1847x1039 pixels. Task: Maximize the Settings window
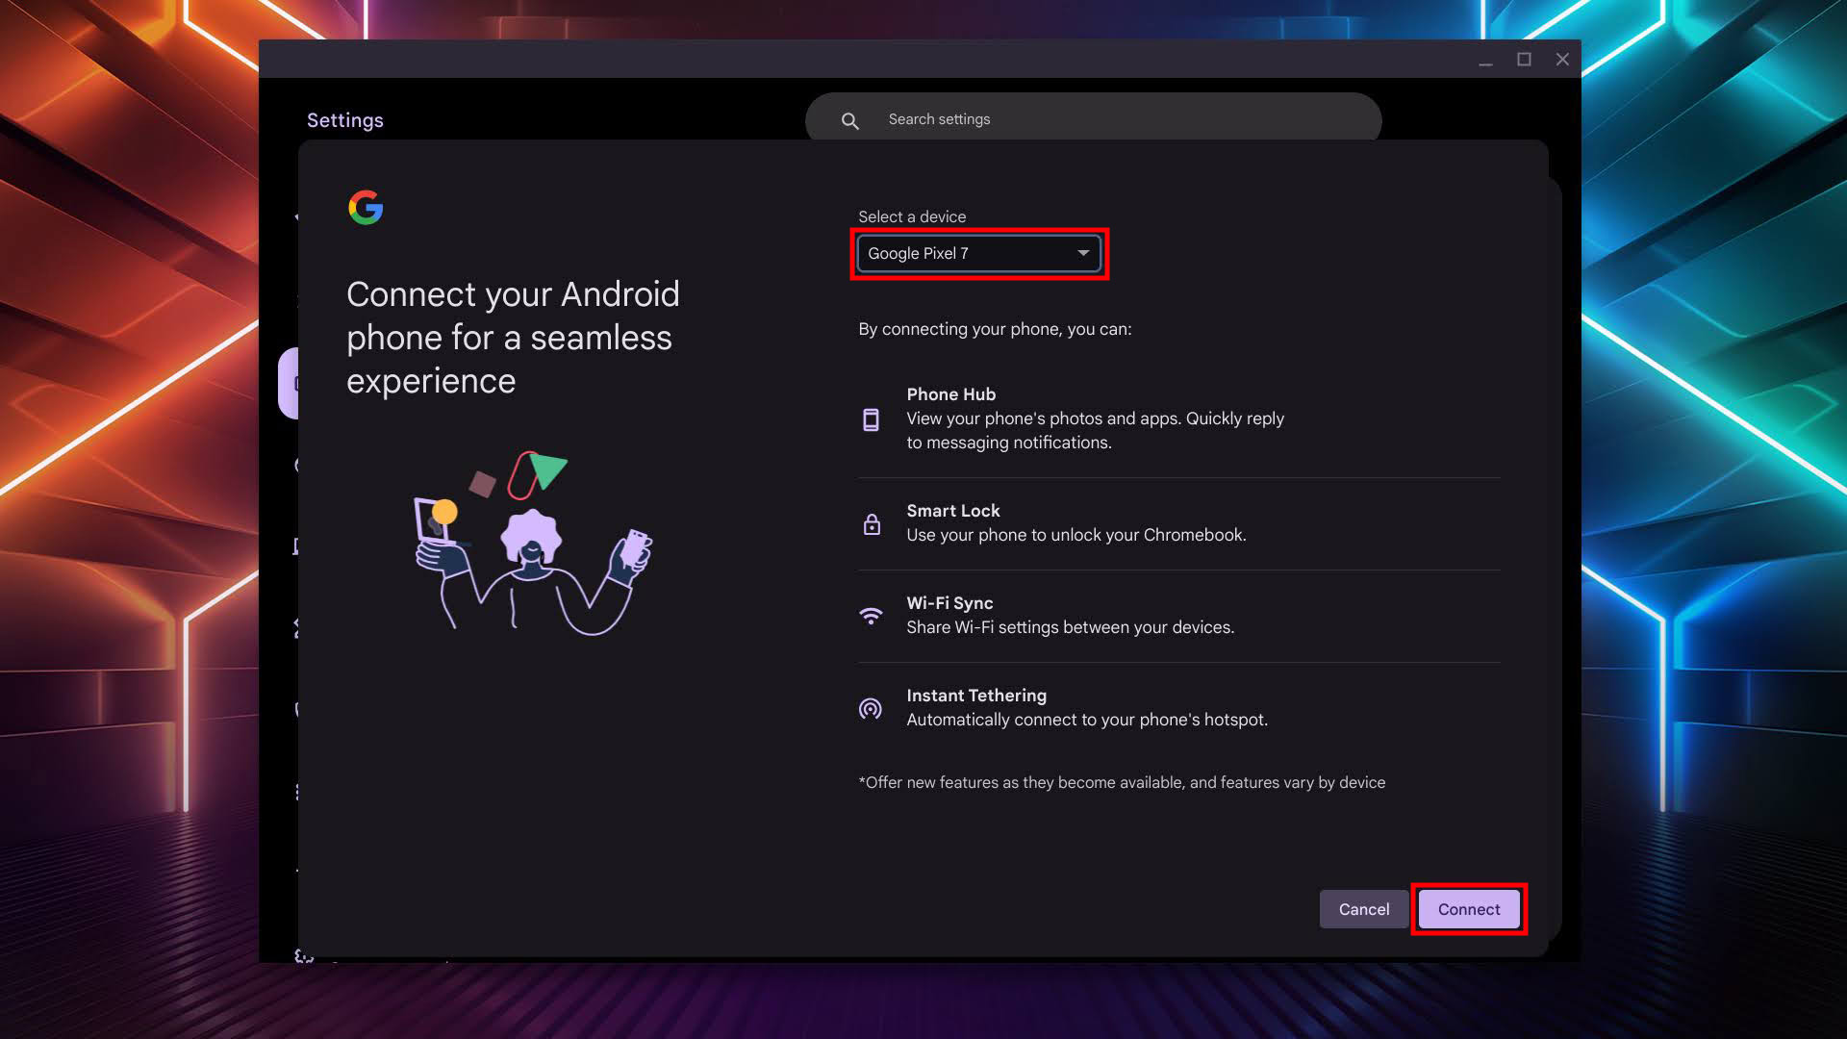point(1524,60)
